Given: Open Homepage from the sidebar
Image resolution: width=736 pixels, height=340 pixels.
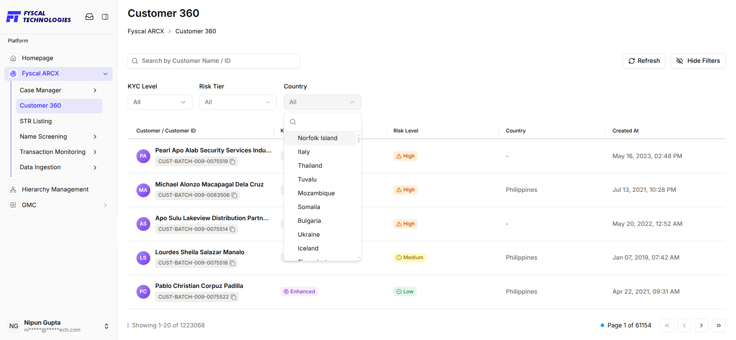Looking at the screenshot, I should coord(38,58).
